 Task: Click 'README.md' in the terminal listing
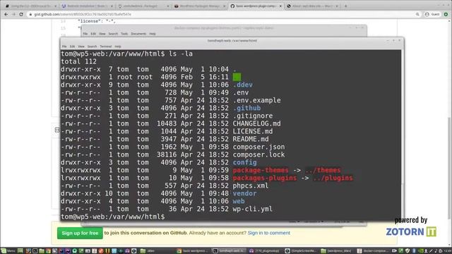[x=251, y=139]
